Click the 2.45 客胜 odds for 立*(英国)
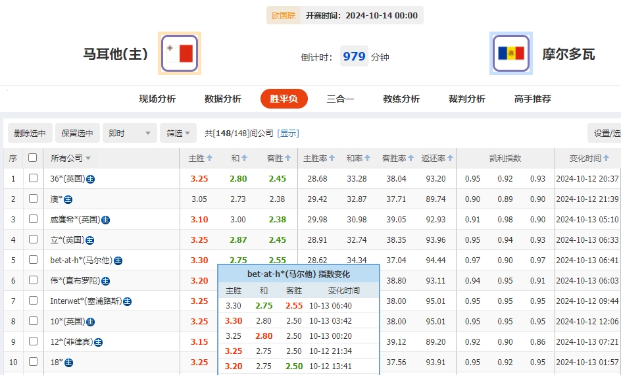Image resolution: width=621 pixels, height=375 pixels. [x=277, y=240]
